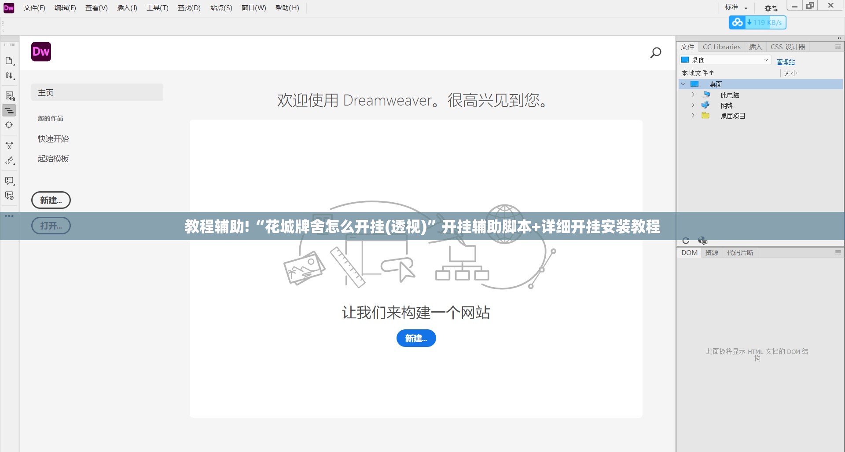The height and width of the screenshot is (452, 845).
Task: Click the blue 新建... button
Action: (416, 338)
